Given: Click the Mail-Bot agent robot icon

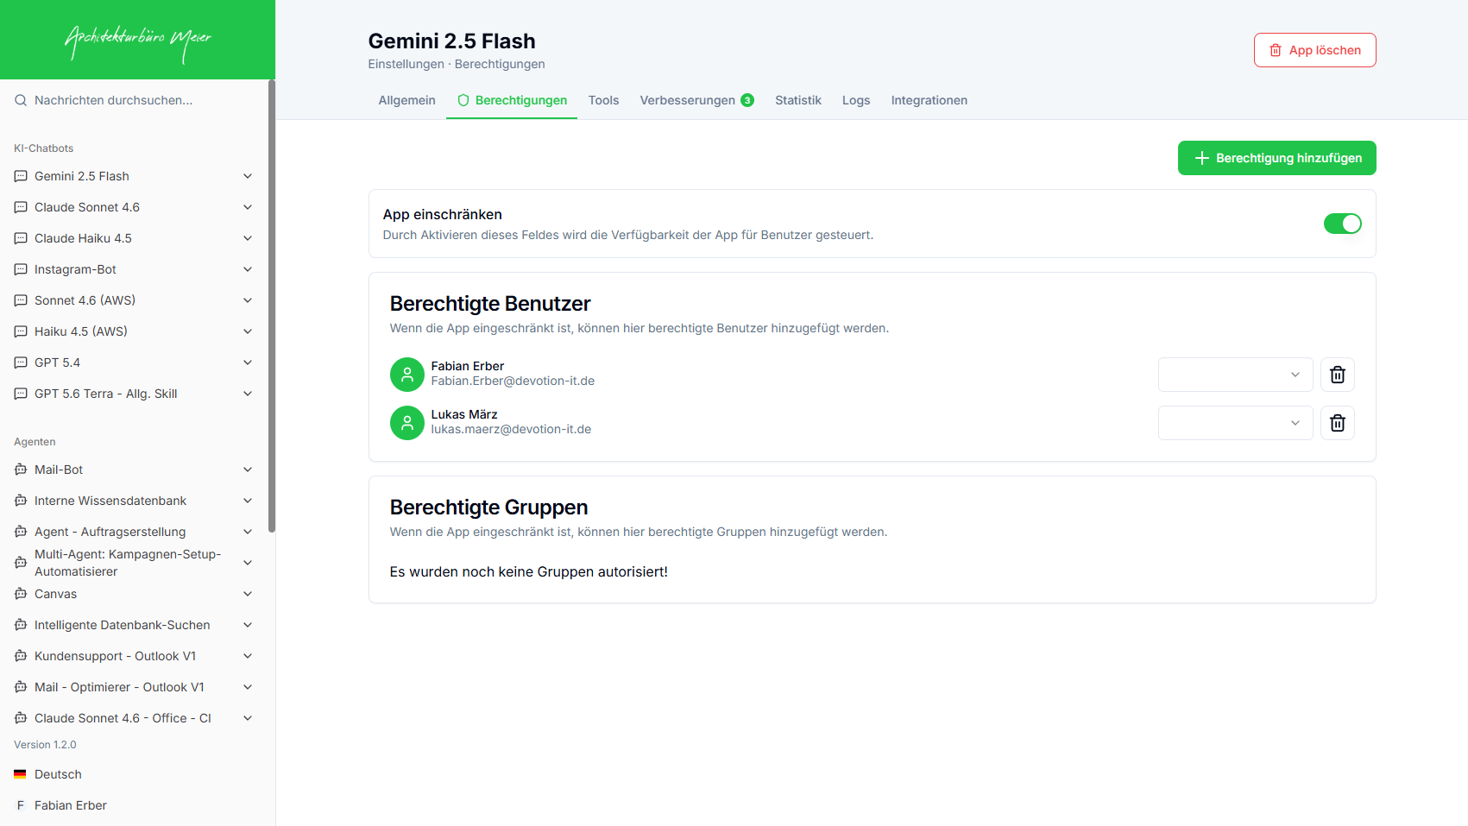Looking at the screenshot, I should click(21, 470).
